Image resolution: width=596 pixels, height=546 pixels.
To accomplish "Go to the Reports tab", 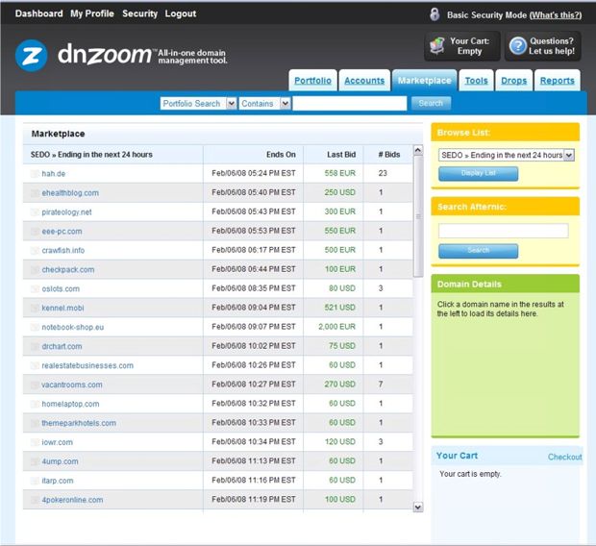I will [558, 80].
